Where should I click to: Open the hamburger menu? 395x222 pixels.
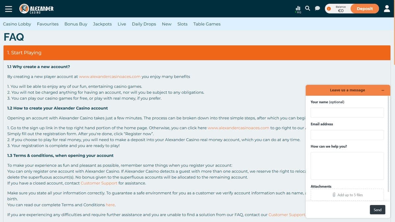pos(9,9)
